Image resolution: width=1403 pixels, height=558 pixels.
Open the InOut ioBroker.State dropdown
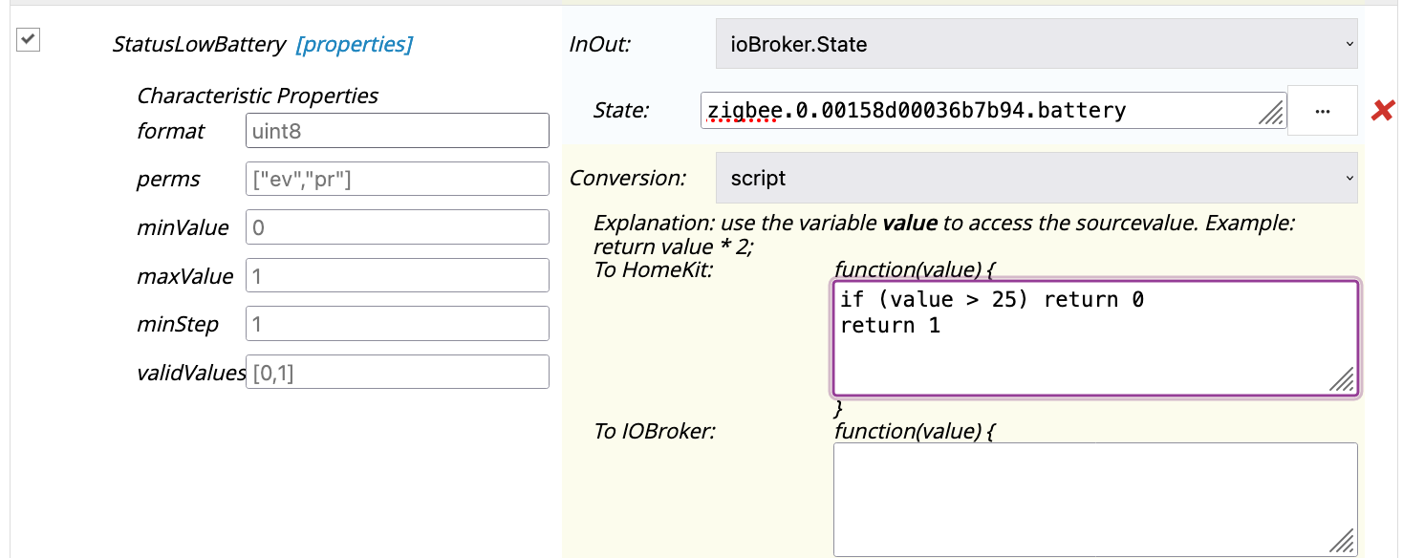point(1036,44)
